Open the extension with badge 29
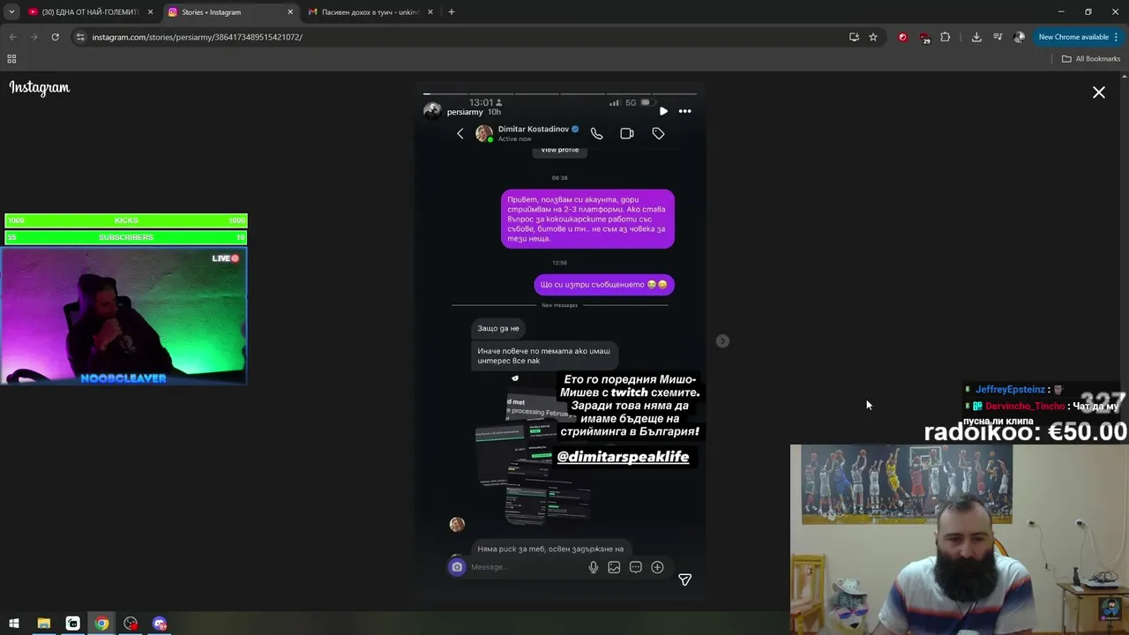The height and width of the screenshot is (635, 1129). click(923, 37)
